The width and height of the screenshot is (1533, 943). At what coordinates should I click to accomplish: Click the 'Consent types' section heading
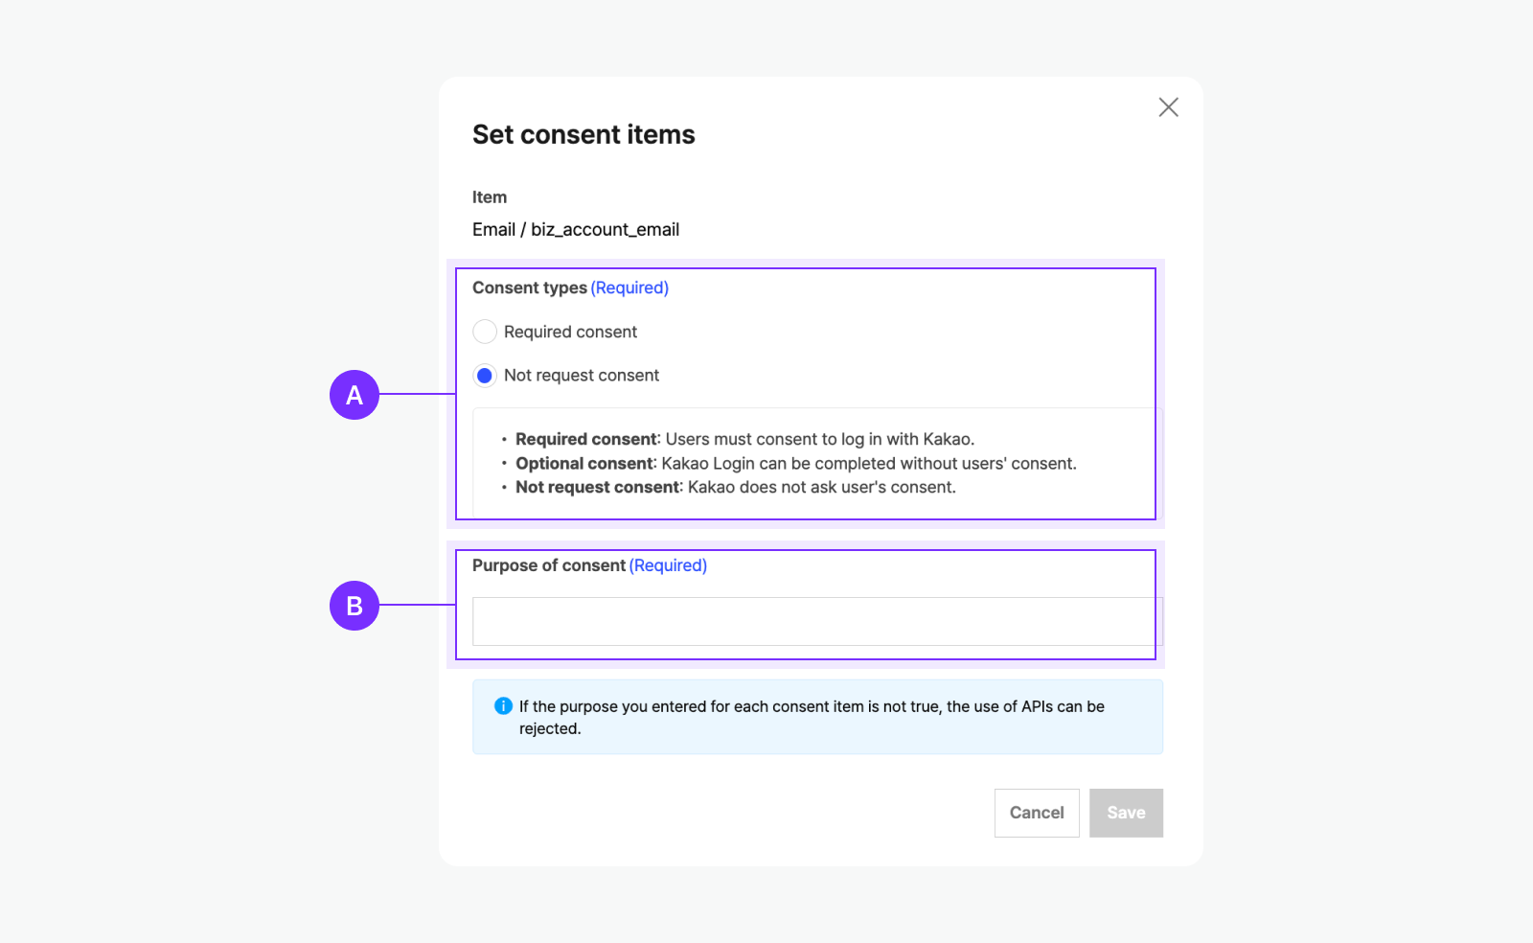529,287
